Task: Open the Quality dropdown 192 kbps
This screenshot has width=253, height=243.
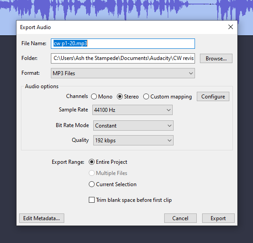Action: 133,141
